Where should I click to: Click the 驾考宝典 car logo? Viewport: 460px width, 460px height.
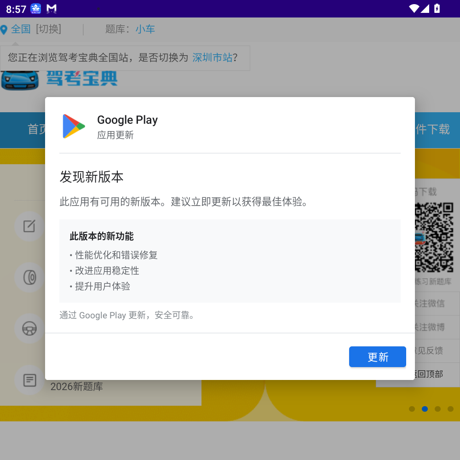click(x=20, y=80)
